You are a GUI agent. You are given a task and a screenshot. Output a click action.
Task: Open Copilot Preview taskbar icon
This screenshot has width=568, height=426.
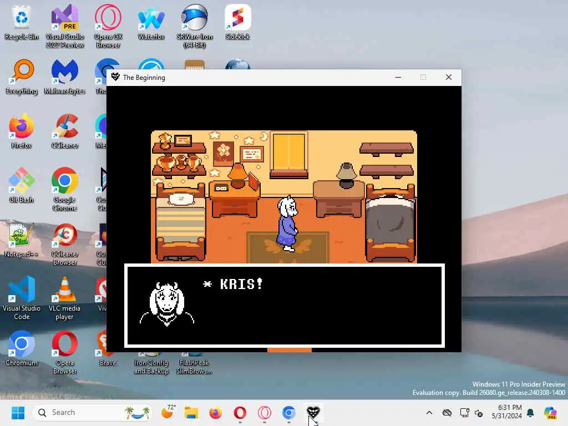(x=550, y=413)
